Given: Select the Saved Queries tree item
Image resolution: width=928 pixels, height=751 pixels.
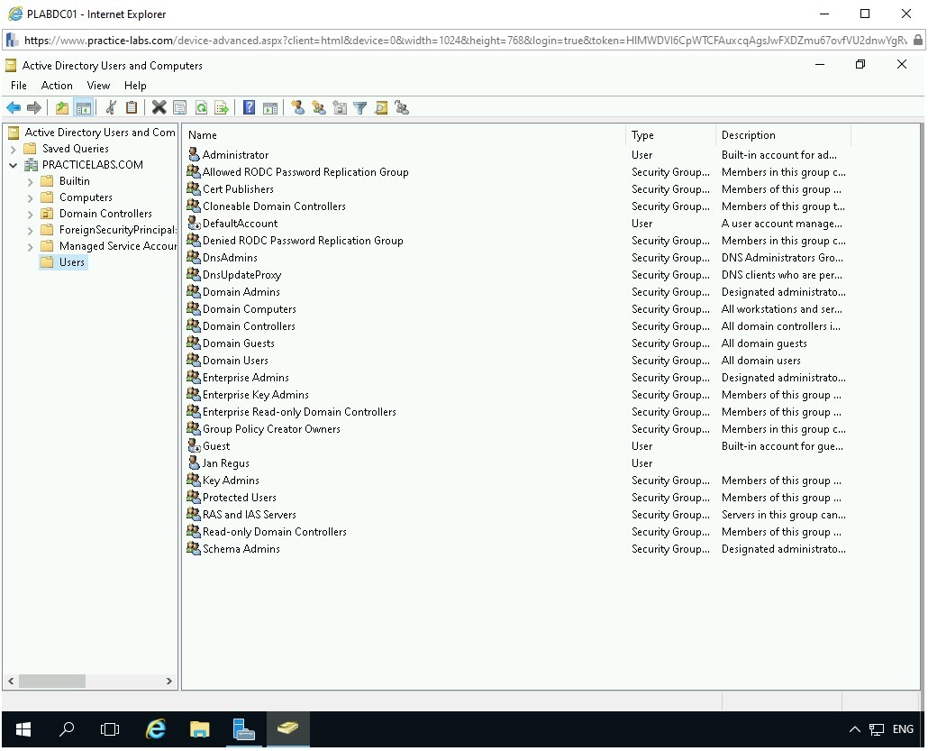Looking at the screenshot, I should (75, 149).
